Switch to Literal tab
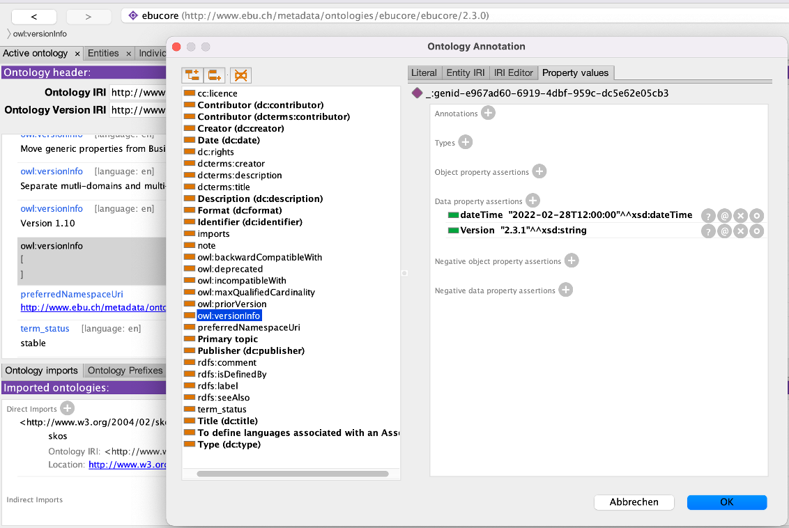Image resolution: width=789 pixels, height=528 pixels. click(x=424, y=73)
